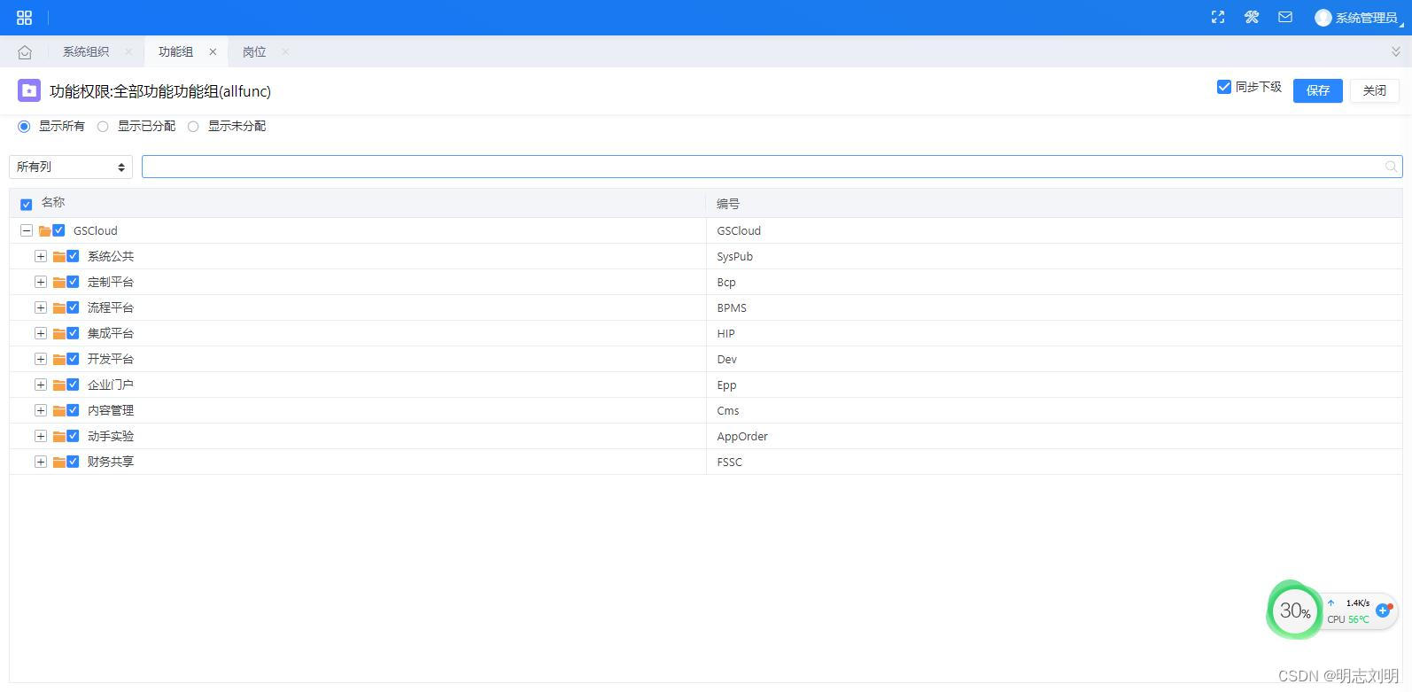
Task: Expand the 内容管理 node
Action: (x=41, y=410)
